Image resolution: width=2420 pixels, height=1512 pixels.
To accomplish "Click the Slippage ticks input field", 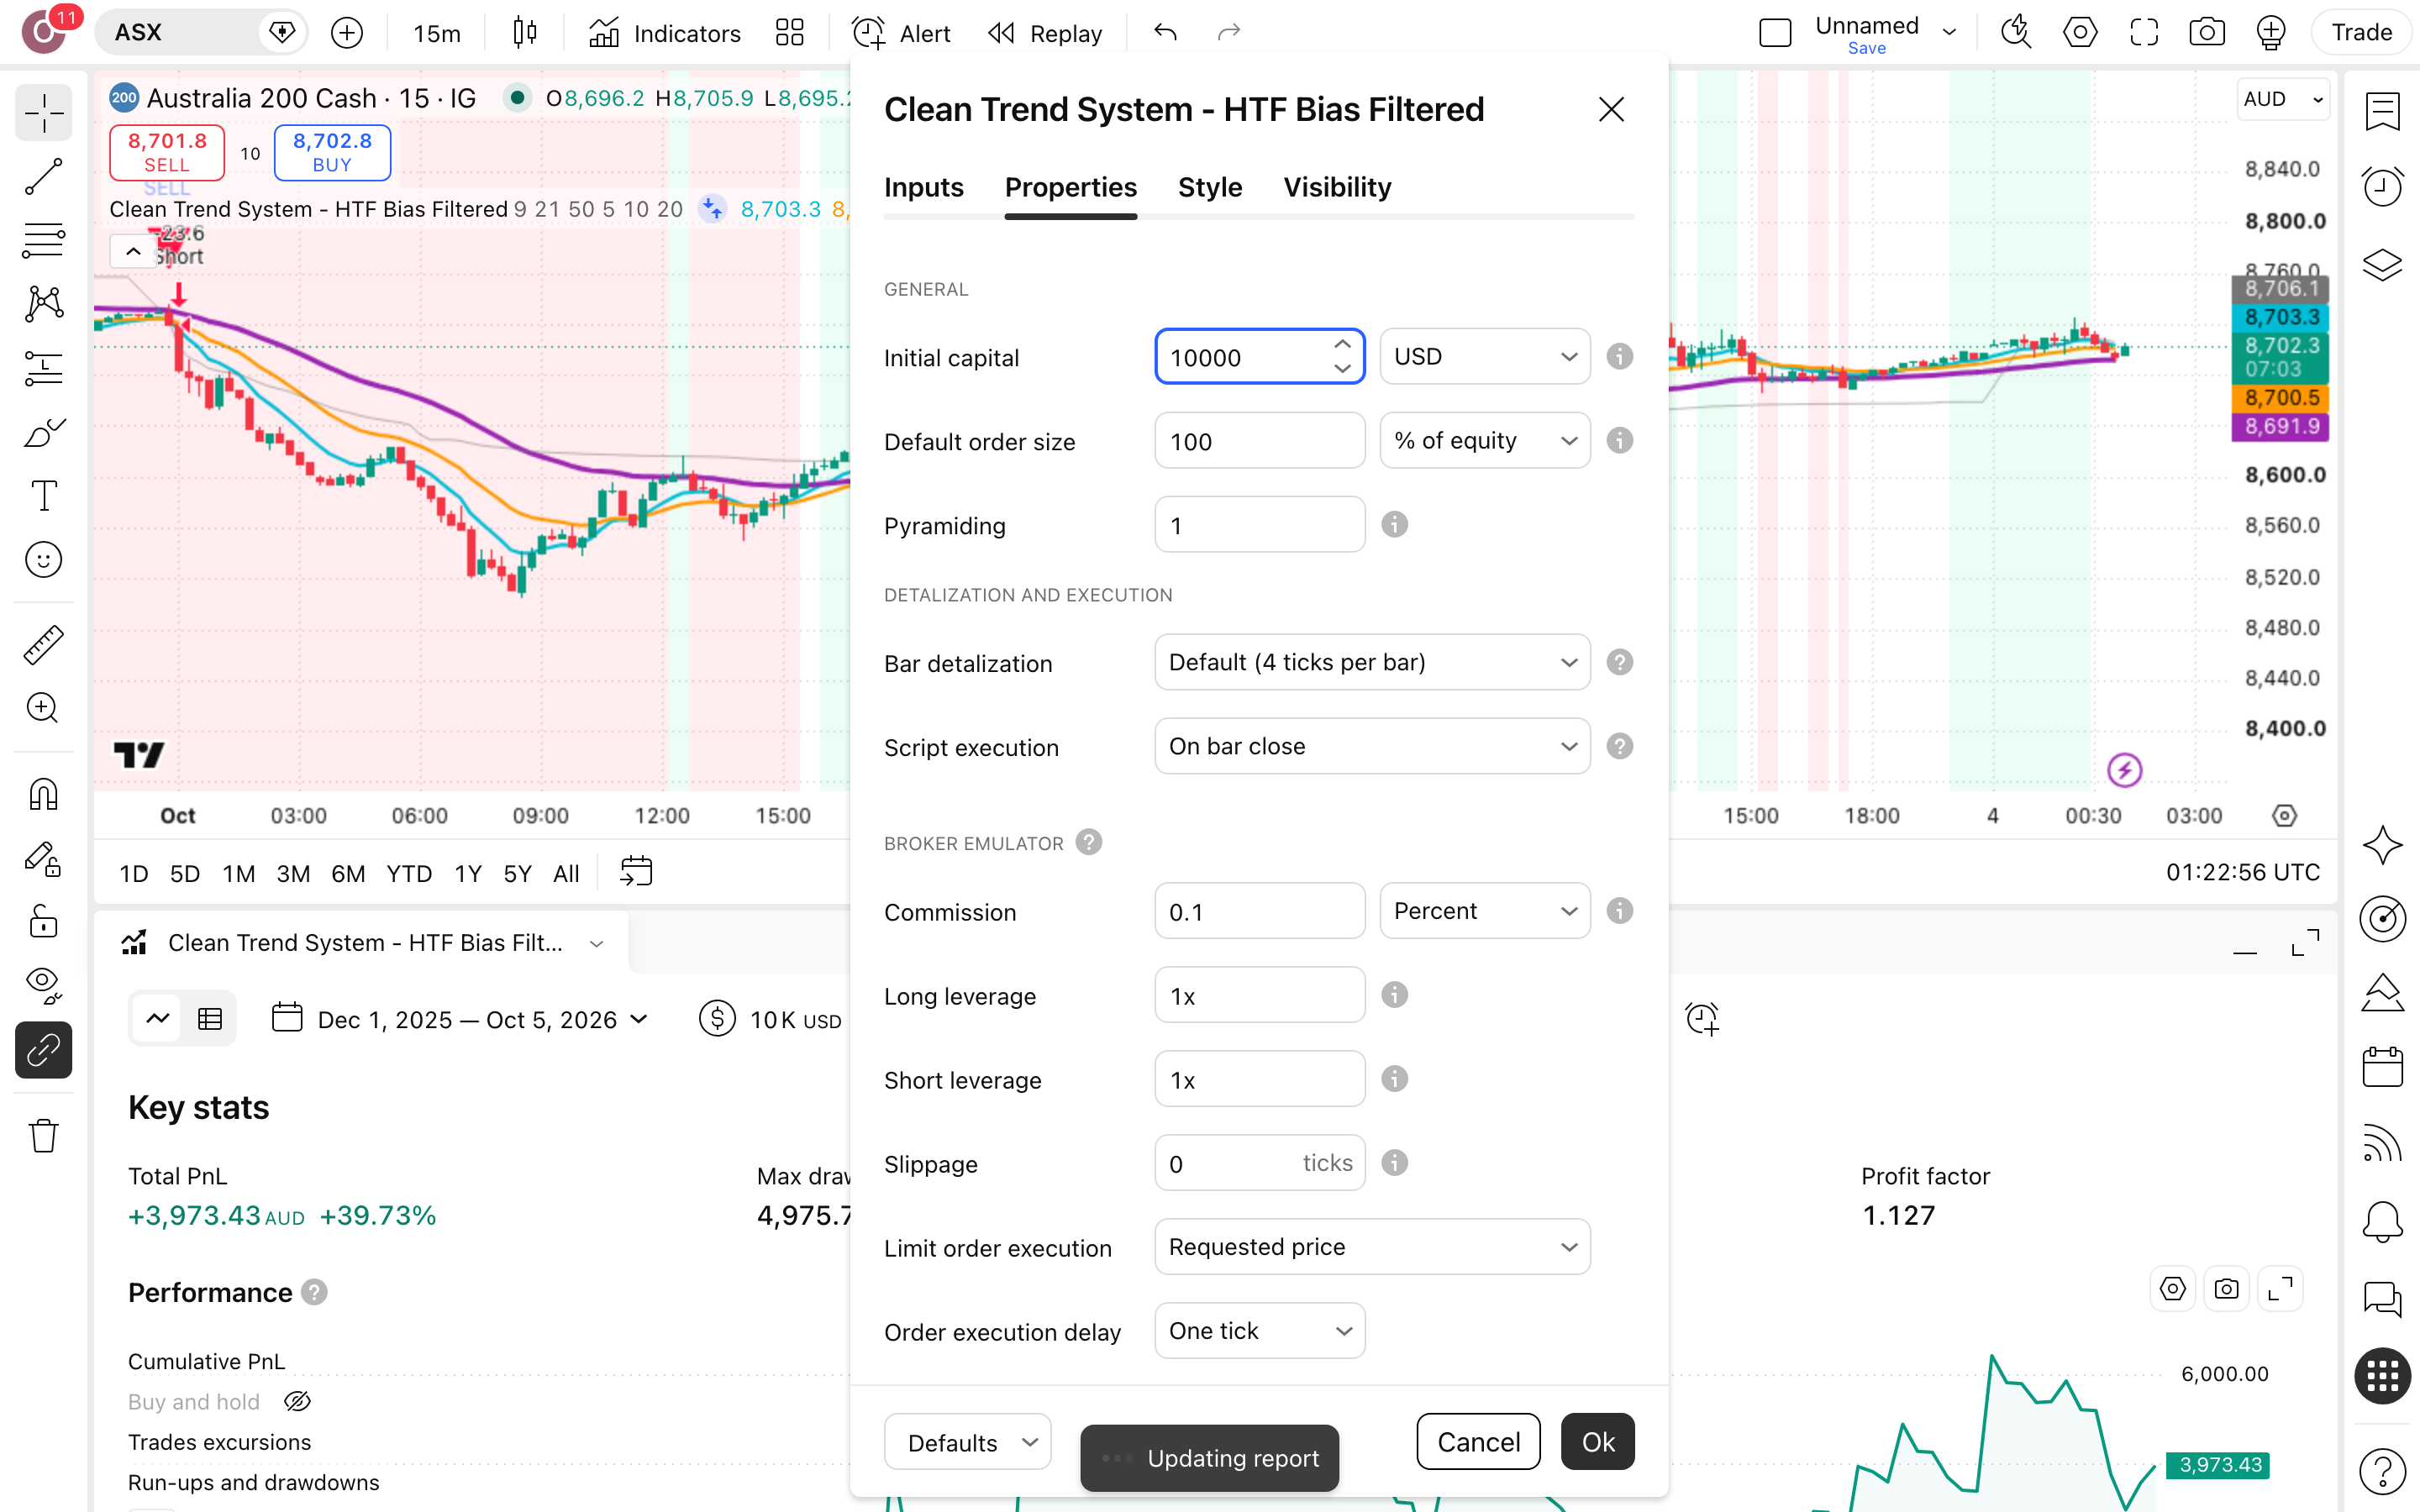I will pyautogui.click(x=1259, y=1163).
